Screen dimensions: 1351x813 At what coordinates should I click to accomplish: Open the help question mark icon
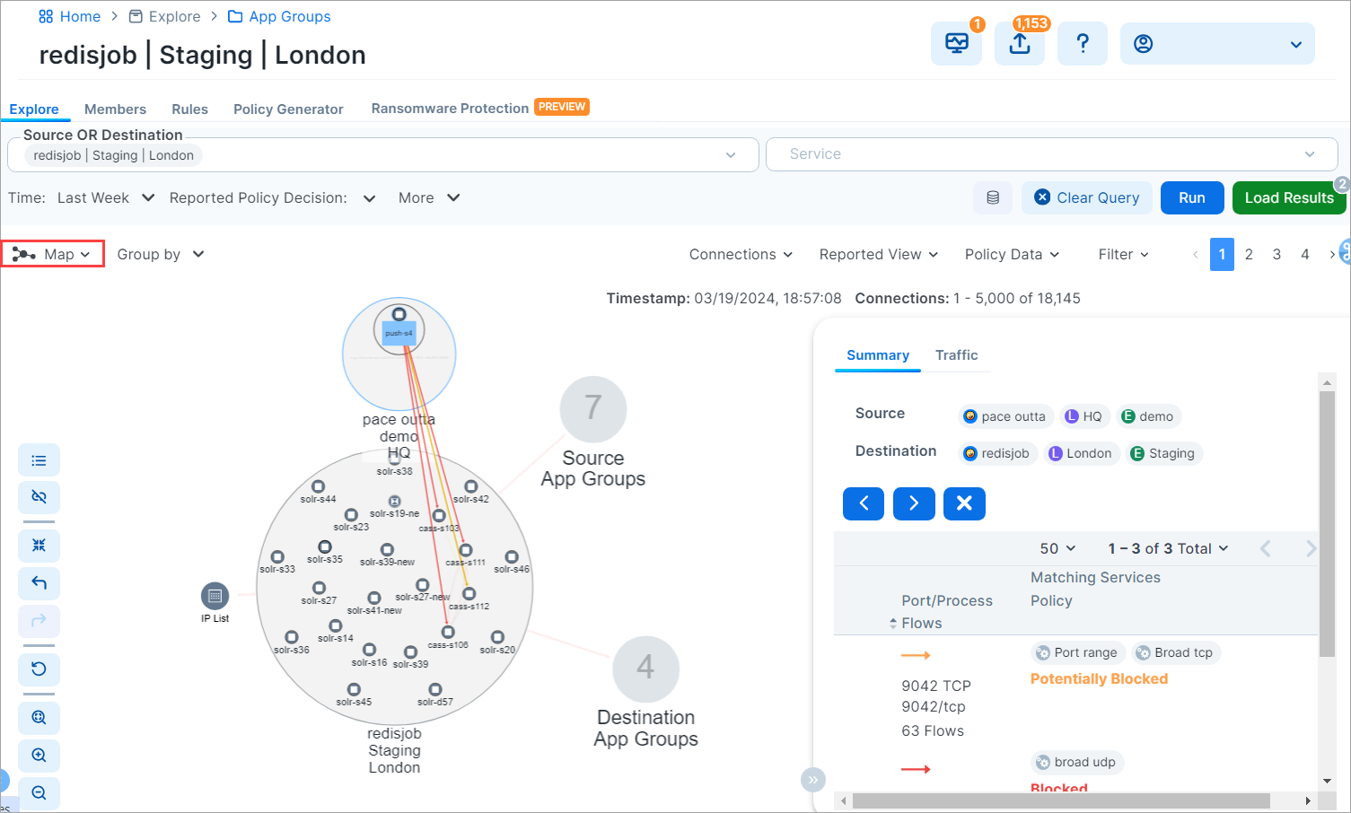tap(1082, 43)
